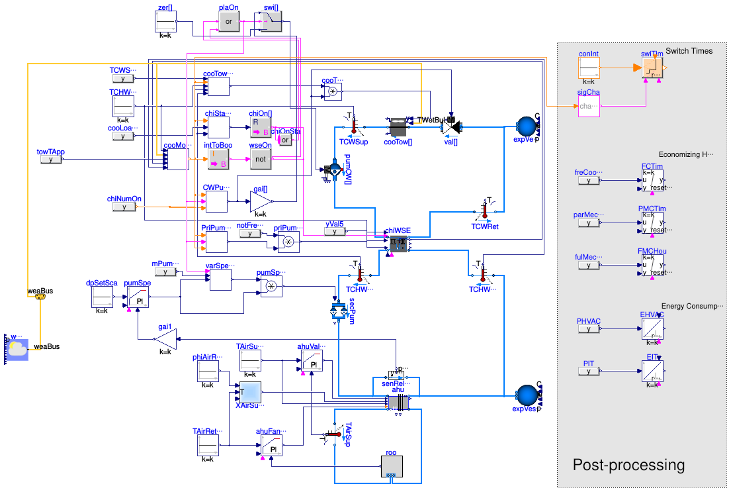This screenshot has width=731, height=492.
Task: Click the phiAirR constant block
Action: [x=208, y=371]
